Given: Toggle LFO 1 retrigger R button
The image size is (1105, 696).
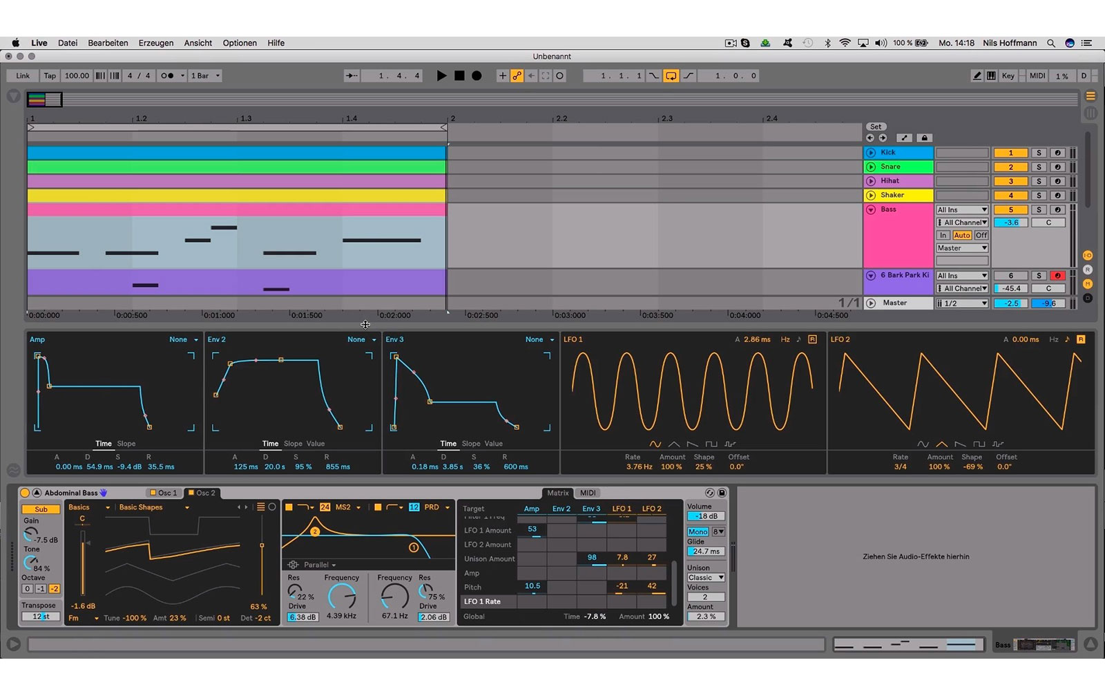Looking at the screenshot, I should (x=812, y=339).
